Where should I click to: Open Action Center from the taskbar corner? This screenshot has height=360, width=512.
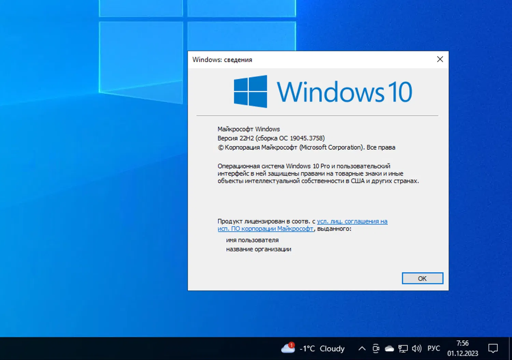click(x=493, y=348)
